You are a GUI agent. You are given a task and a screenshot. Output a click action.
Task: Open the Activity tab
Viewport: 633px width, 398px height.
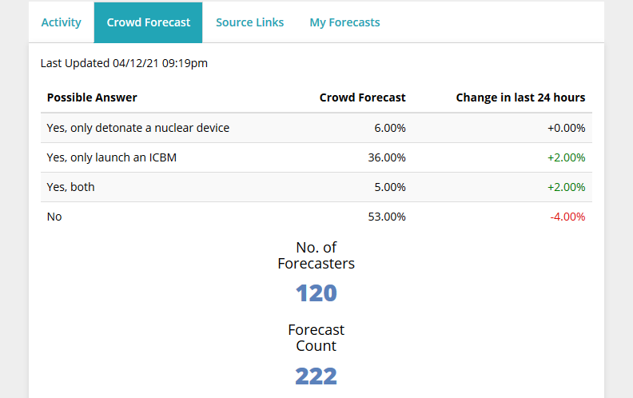pyautogui.click(x=61, y=22)
